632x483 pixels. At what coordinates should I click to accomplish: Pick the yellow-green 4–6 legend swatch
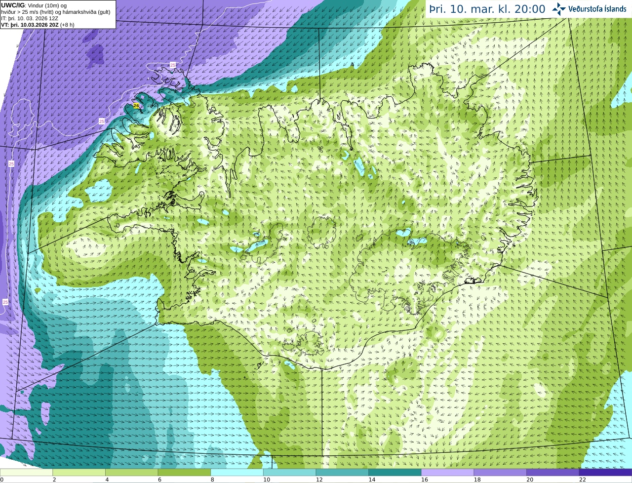[x=131, y=472]
